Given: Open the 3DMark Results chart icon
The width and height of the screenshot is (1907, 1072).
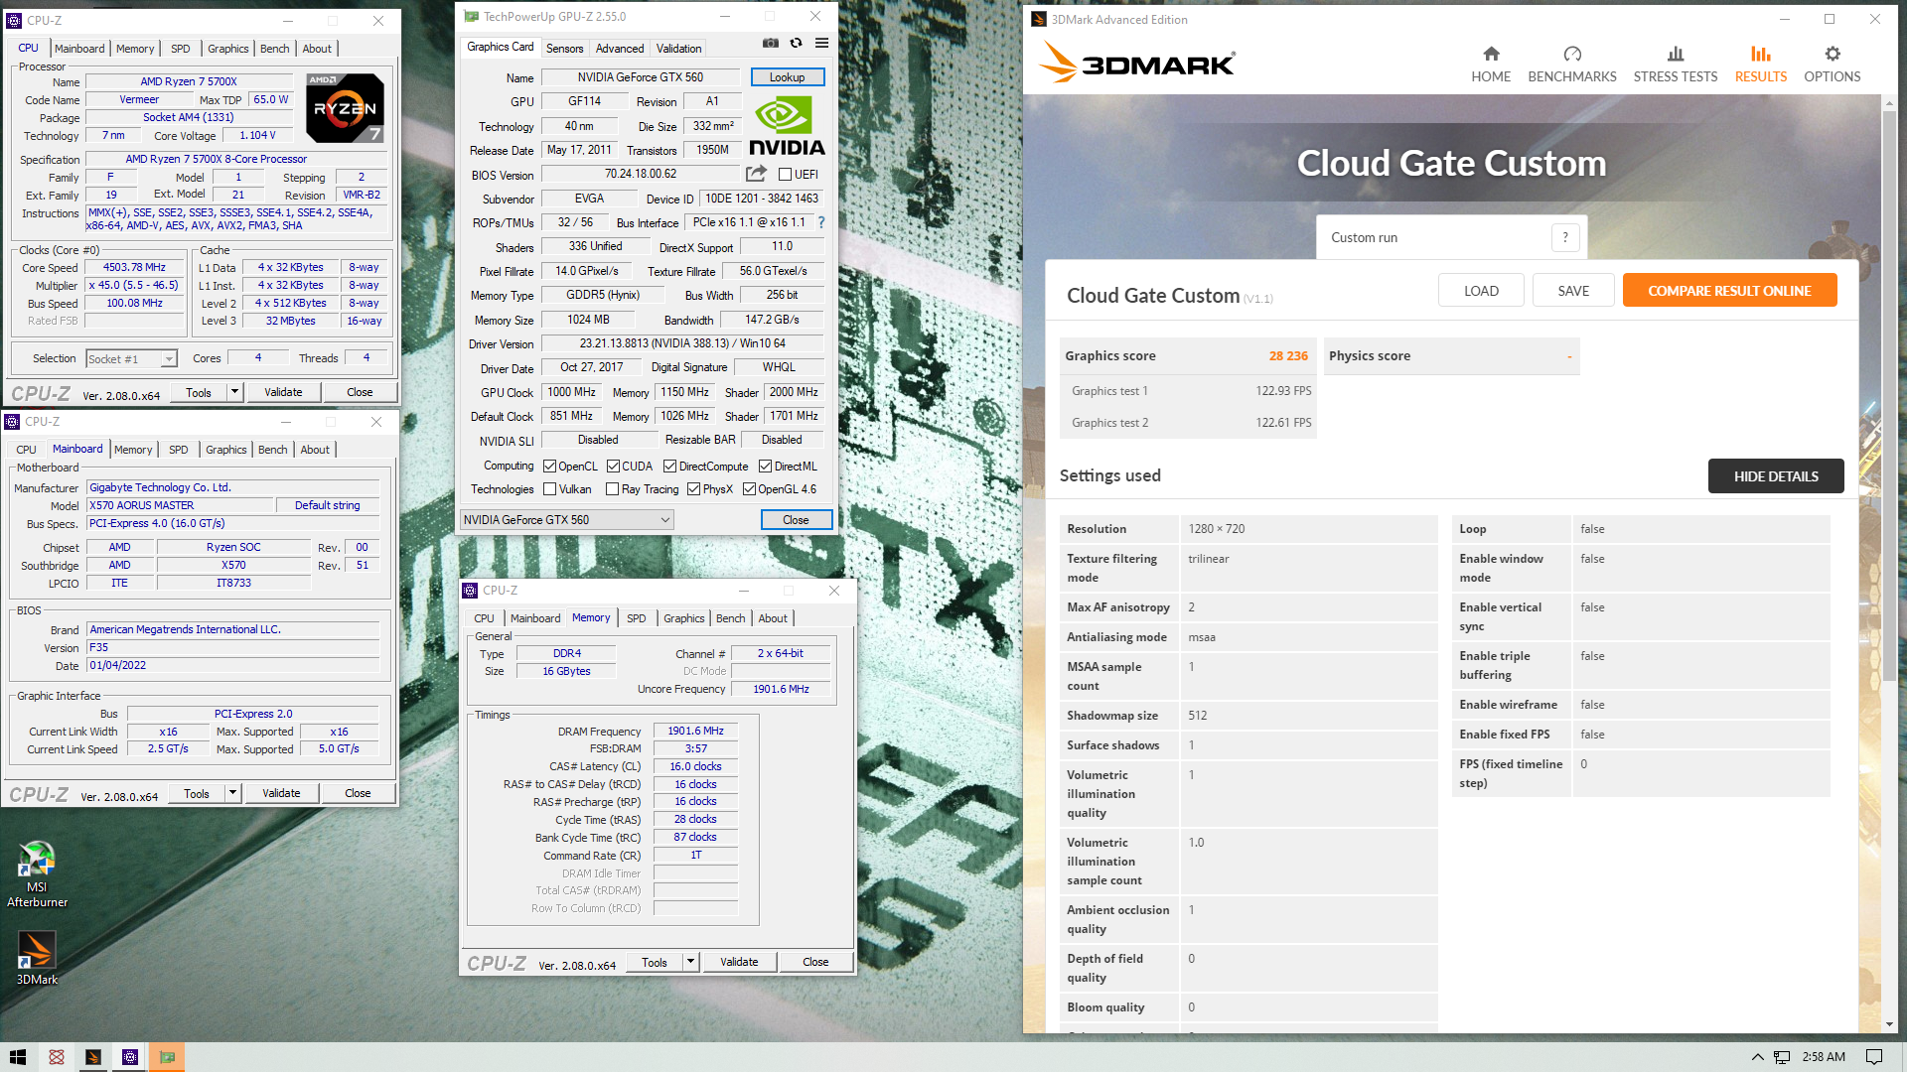Looking at the screenshot, I should (1761, 54).
